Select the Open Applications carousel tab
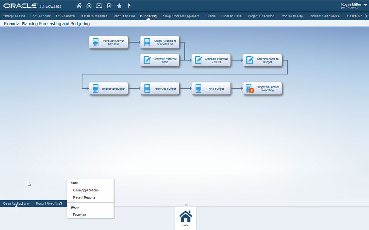The height and width of the screenshot is (230, 369). tap(16, 204)
